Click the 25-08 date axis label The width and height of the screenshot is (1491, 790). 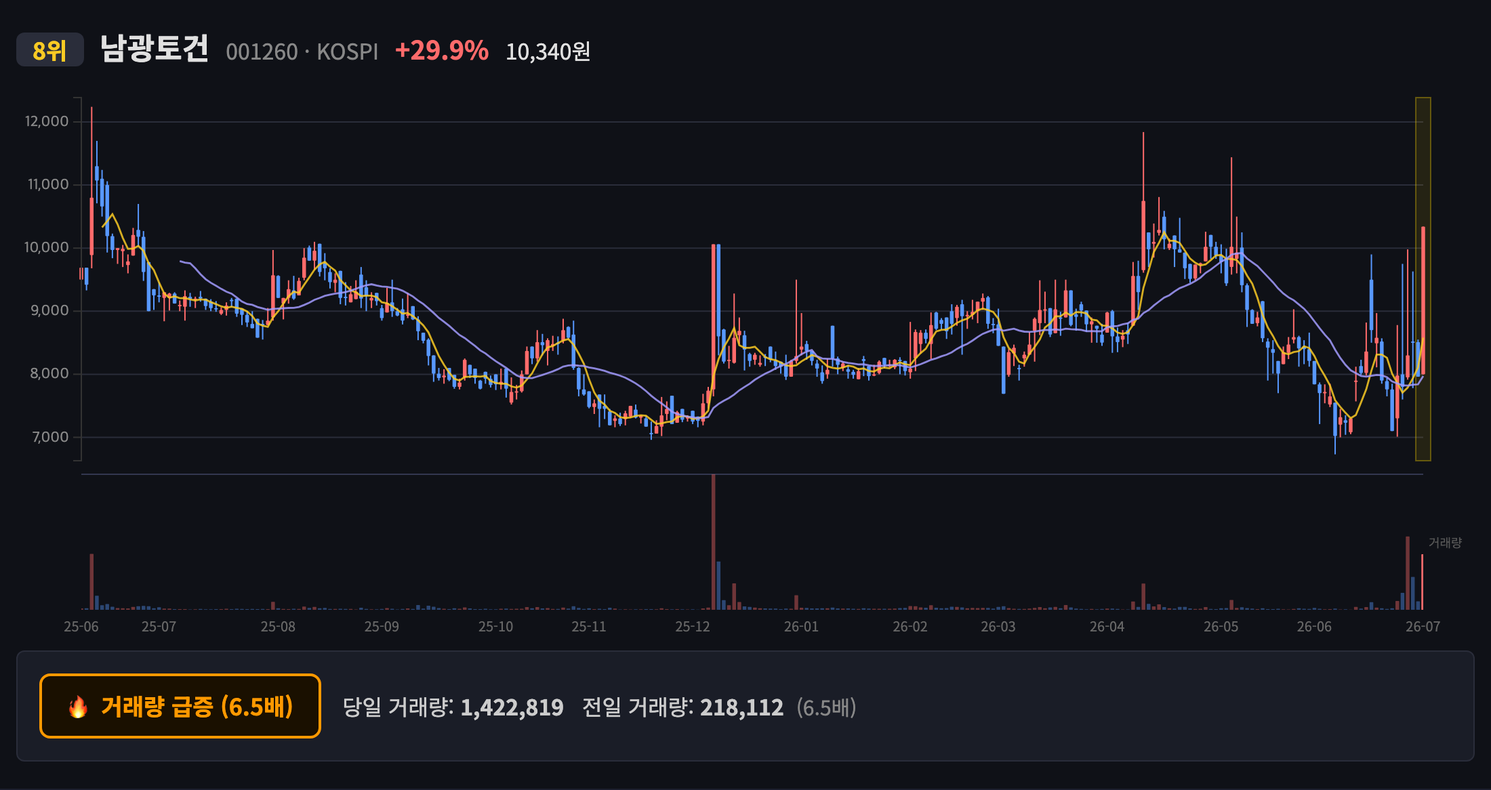pos(278,627)
